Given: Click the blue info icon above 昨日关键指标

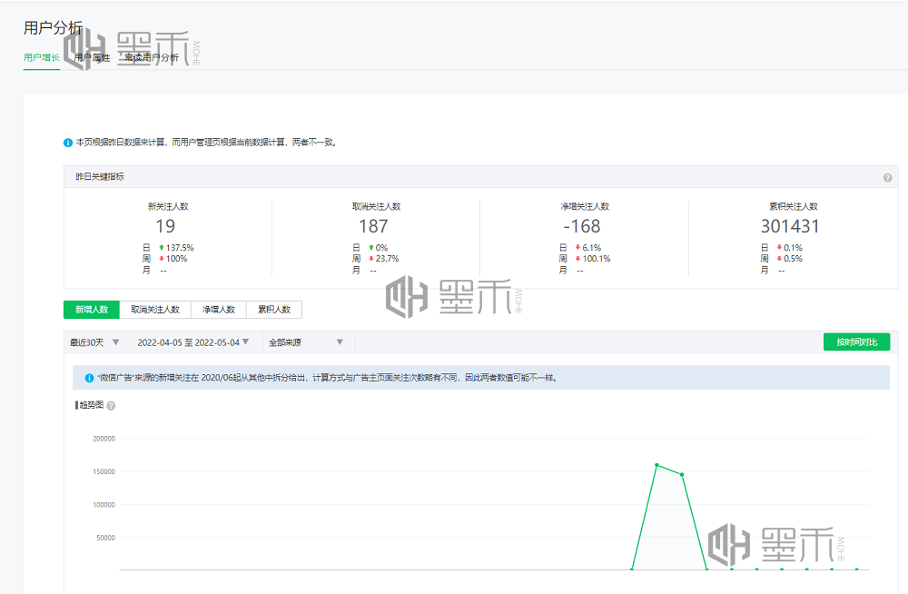Looking at the screenshot, I should click(68, 143).
